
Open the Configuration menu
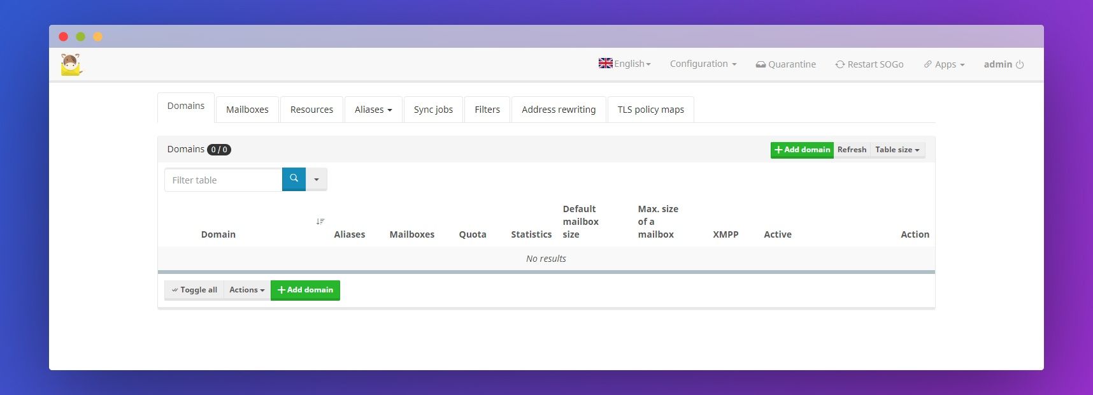(x=703, y=64)
